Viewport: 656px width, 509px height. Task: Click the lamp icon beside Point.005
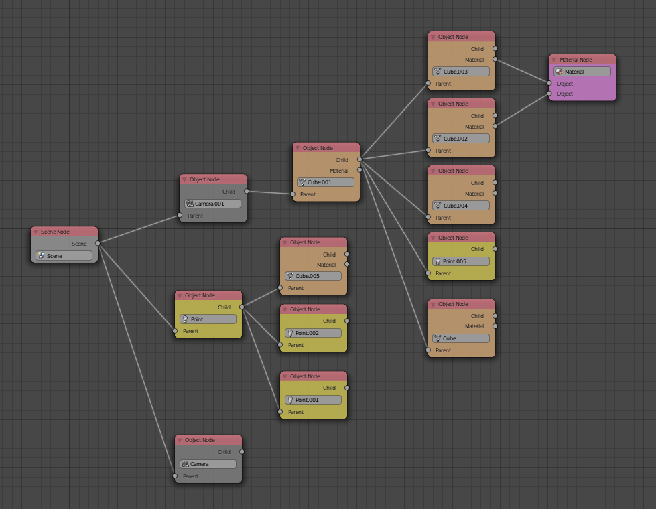438,261
